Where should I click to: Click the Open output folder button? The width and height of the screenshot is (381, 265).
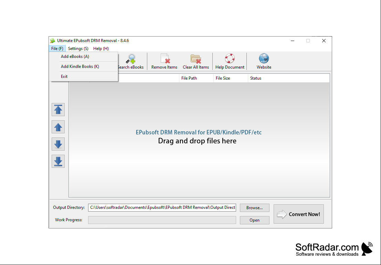pyautogui.click(x=254, y=220)
